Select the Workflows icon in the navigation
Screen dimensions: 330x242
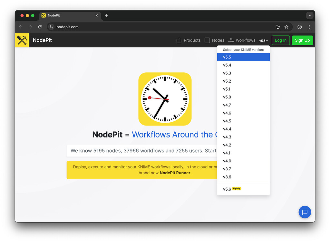231,40
